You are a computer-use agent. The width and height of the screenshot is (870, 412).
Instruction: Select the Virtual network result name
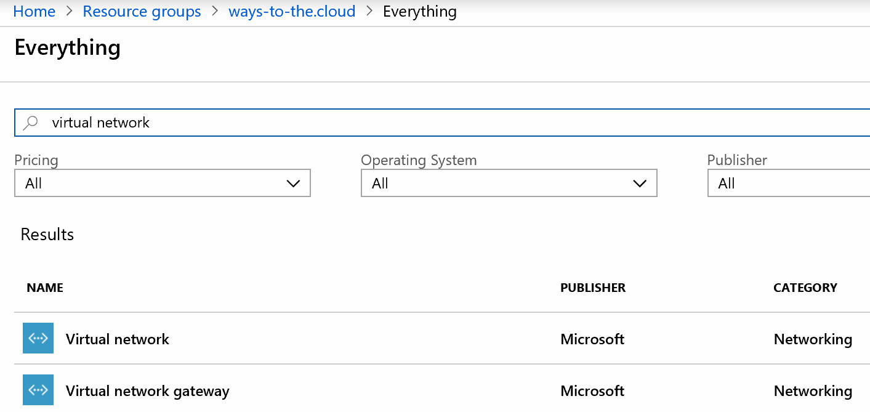(x=117, y=339)
